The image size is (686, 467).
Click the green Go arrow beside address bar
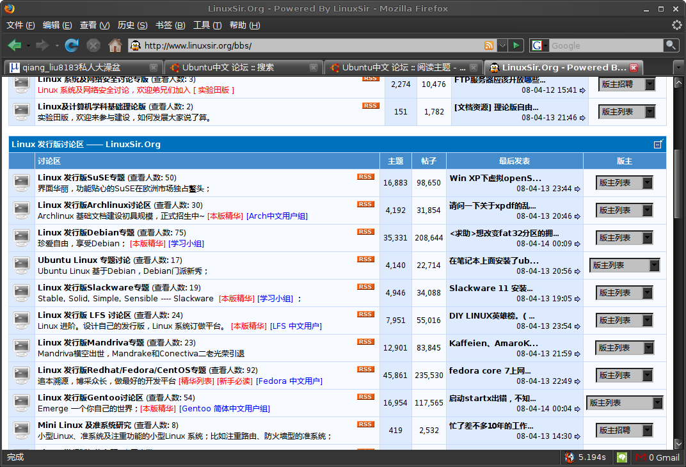coord(516,45)
